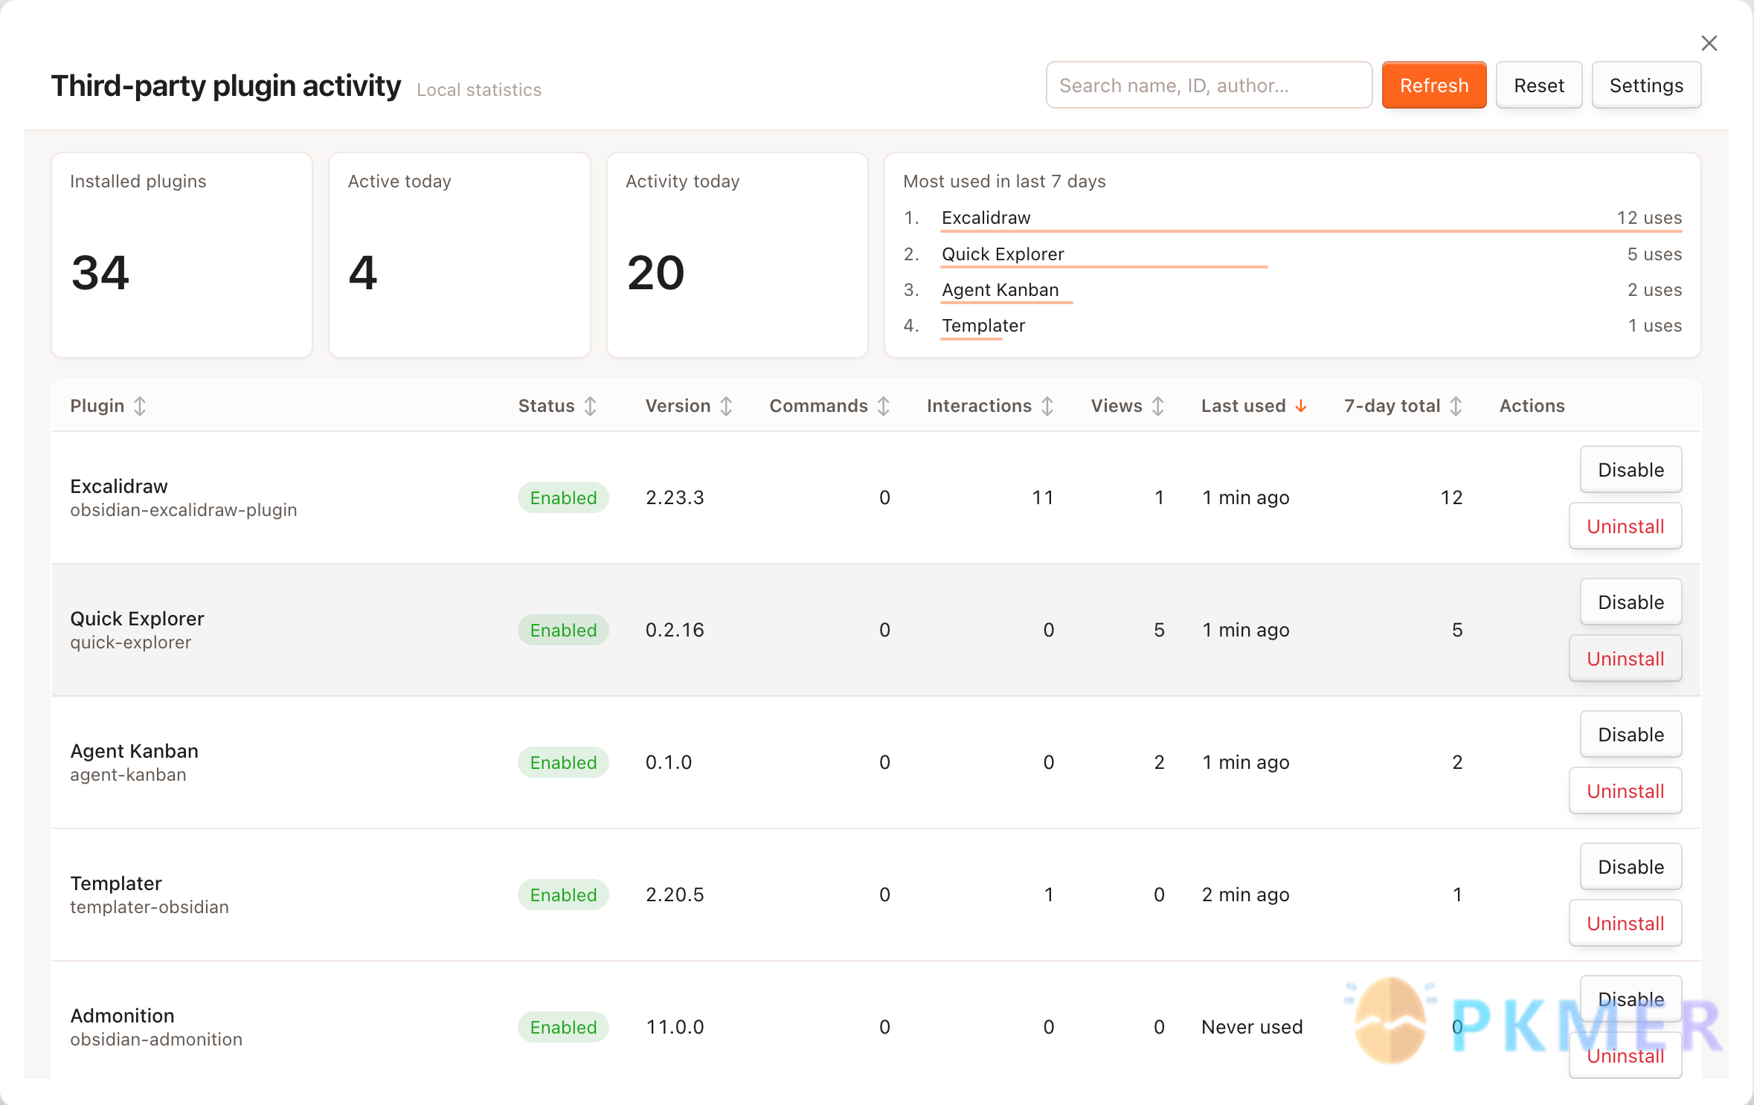Image resolution: width=1754 pixels, height=1105 pixels.
Task: Disable the Admonition plugin
Action: pos(1631,999)
